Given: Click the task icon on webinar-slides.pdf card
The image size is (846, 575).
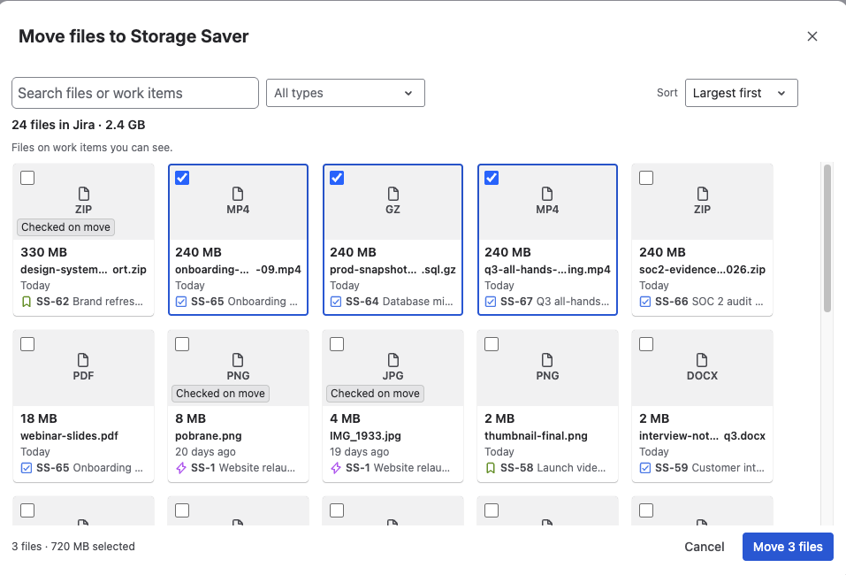Looking at the screenshot, I should (x=27, y=468).
